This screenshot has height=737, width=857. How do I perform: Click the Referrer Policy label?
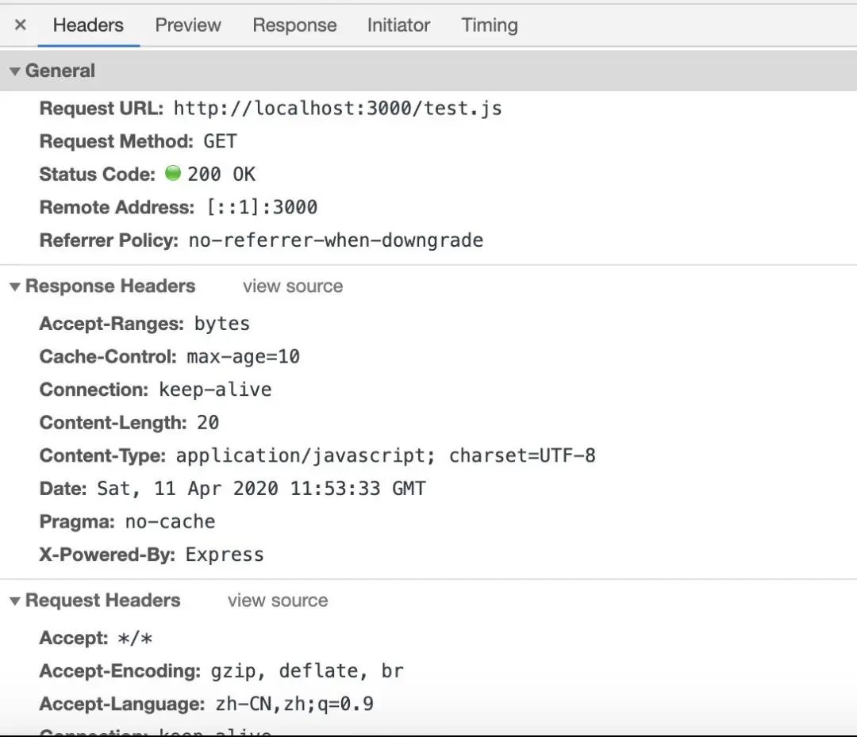pos(110,240)
